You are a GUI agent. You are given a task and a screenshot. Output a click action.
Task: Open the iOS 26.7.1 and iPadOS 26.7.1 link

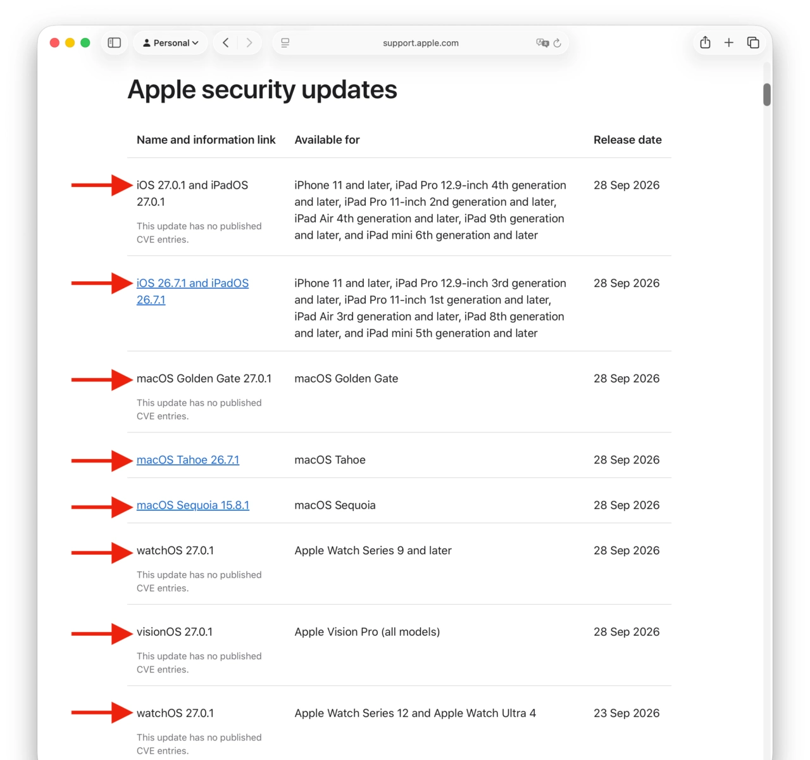tap(192, 291)
